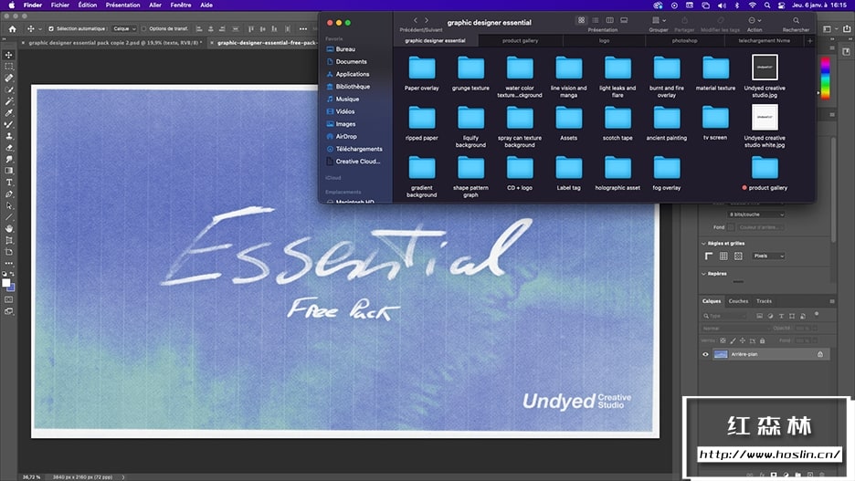This screenshot has height=481, width=855.
Task: Click the Apple menu logo
Action: pos(12,5)
